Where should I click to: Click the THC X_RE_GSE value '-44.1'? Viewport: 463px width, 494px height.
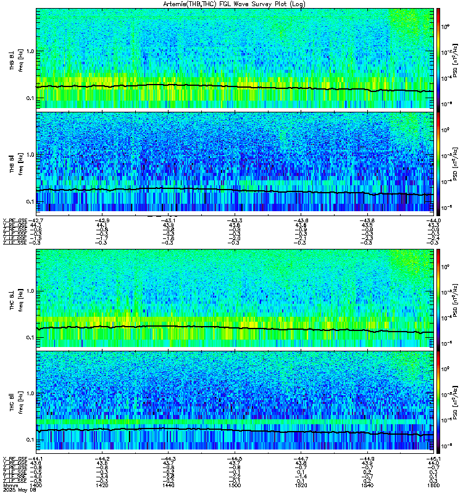click(x=36, y=459)
